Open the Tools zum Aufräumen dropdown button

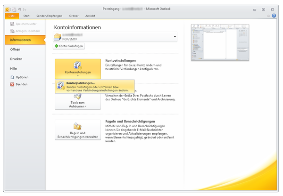click(x=78, y=101)
